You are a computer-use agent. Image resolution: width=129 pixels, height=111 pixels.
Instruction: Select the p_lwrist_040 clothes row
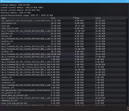point(64,64)
